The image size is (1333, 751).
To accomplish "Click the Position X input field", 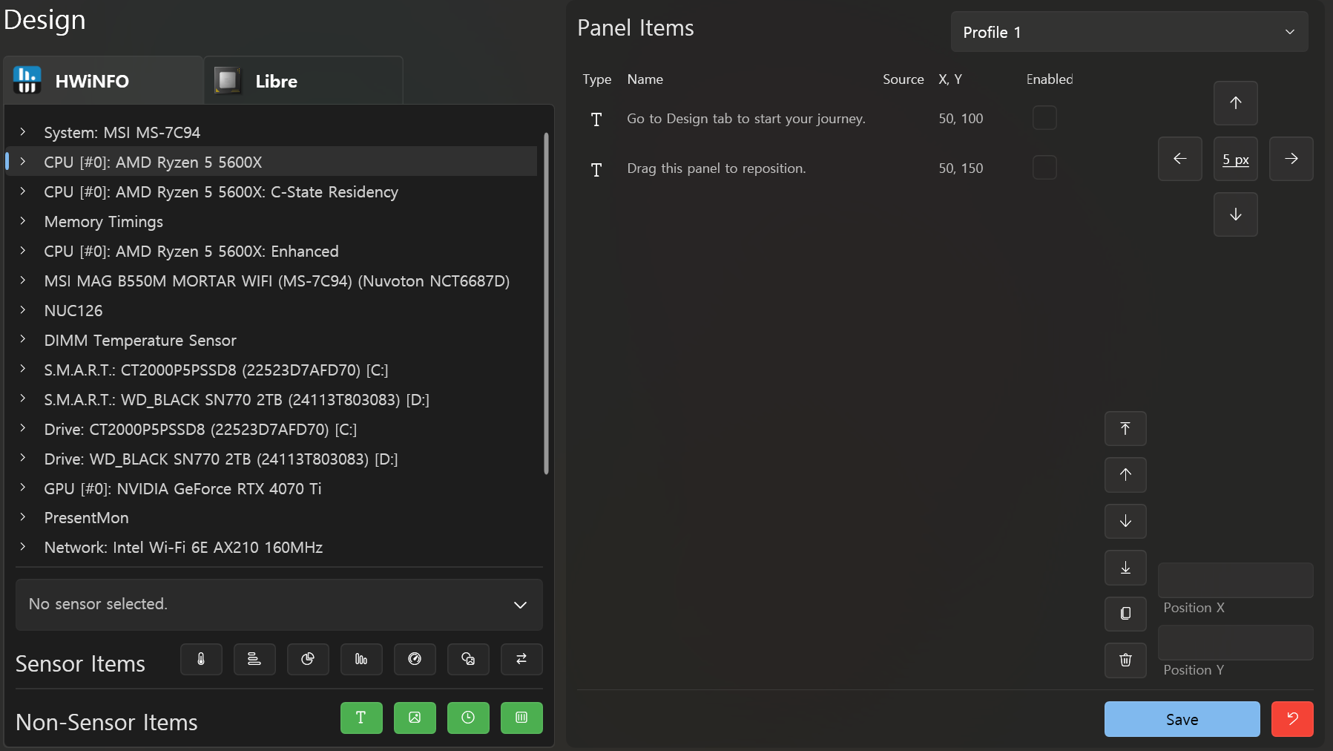I will 1235,580.
